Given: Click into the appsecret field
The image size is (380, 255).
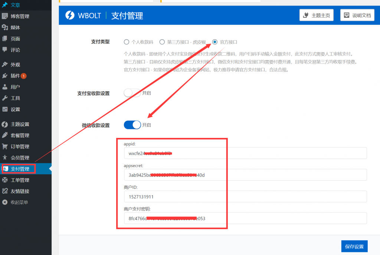Looking at the screenshot, I should 245,175.
